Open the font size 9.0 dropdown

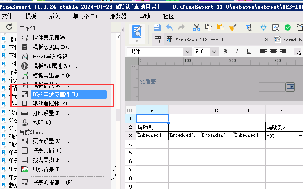point(214,52)
